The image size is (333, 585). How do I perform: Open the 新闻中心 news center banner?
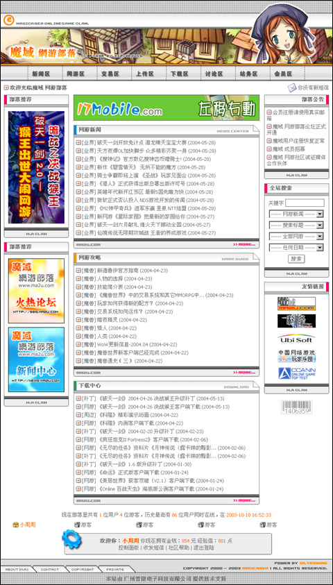[36, 359]
